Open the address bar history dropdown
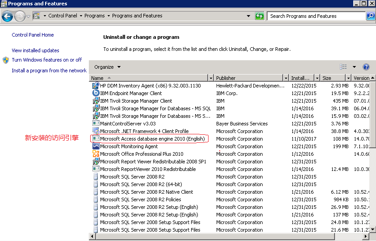This screenshot has height=241, width=376. [x=248, y=16]
